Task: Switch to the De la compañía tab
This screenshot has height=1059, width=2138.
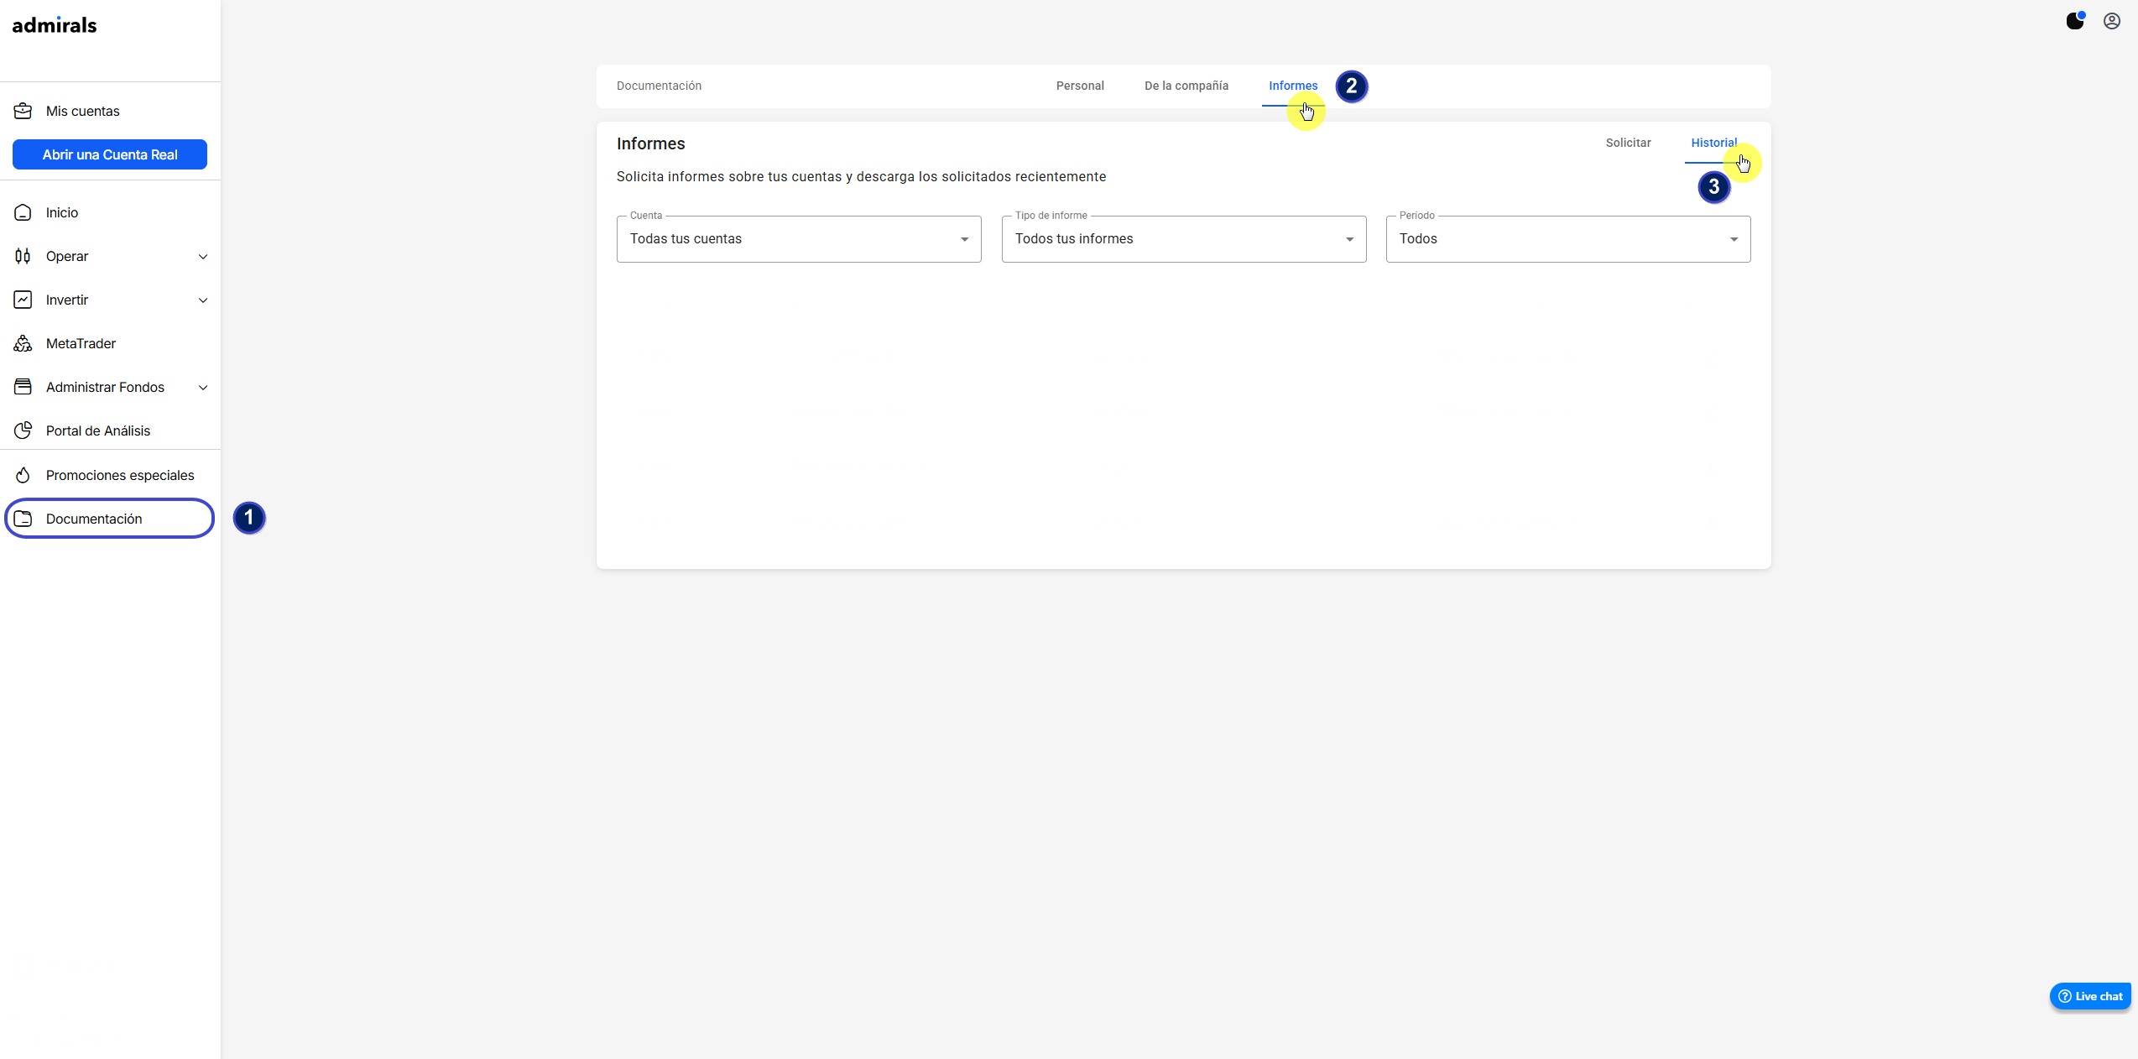Action: 1186,86
